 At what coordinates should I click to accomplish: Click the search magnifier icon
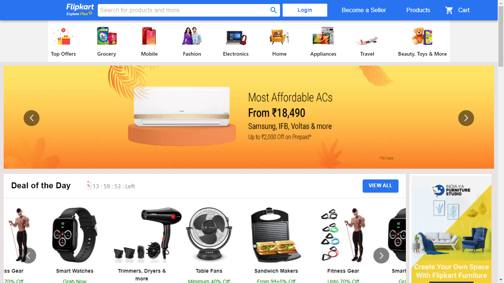coord(273,10)
